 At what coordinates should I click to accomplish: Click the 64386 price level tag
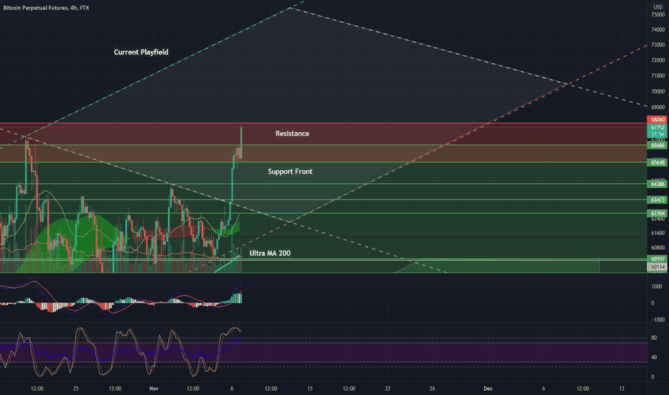click(658, 184)
